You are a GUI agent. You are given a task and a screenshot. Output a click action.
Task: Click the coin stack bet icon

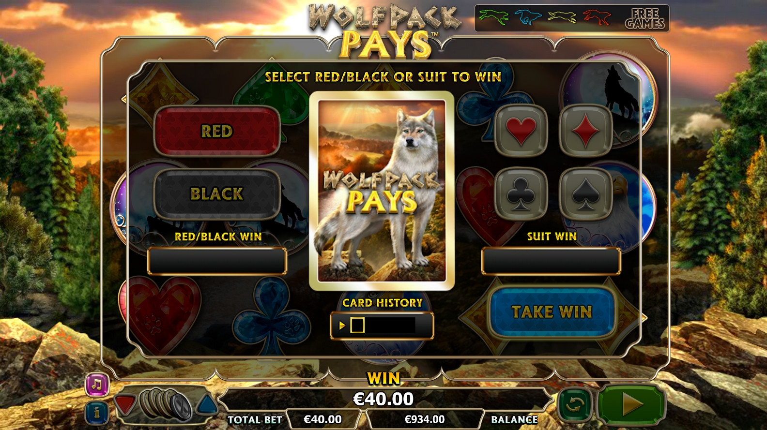click(166, 403)
